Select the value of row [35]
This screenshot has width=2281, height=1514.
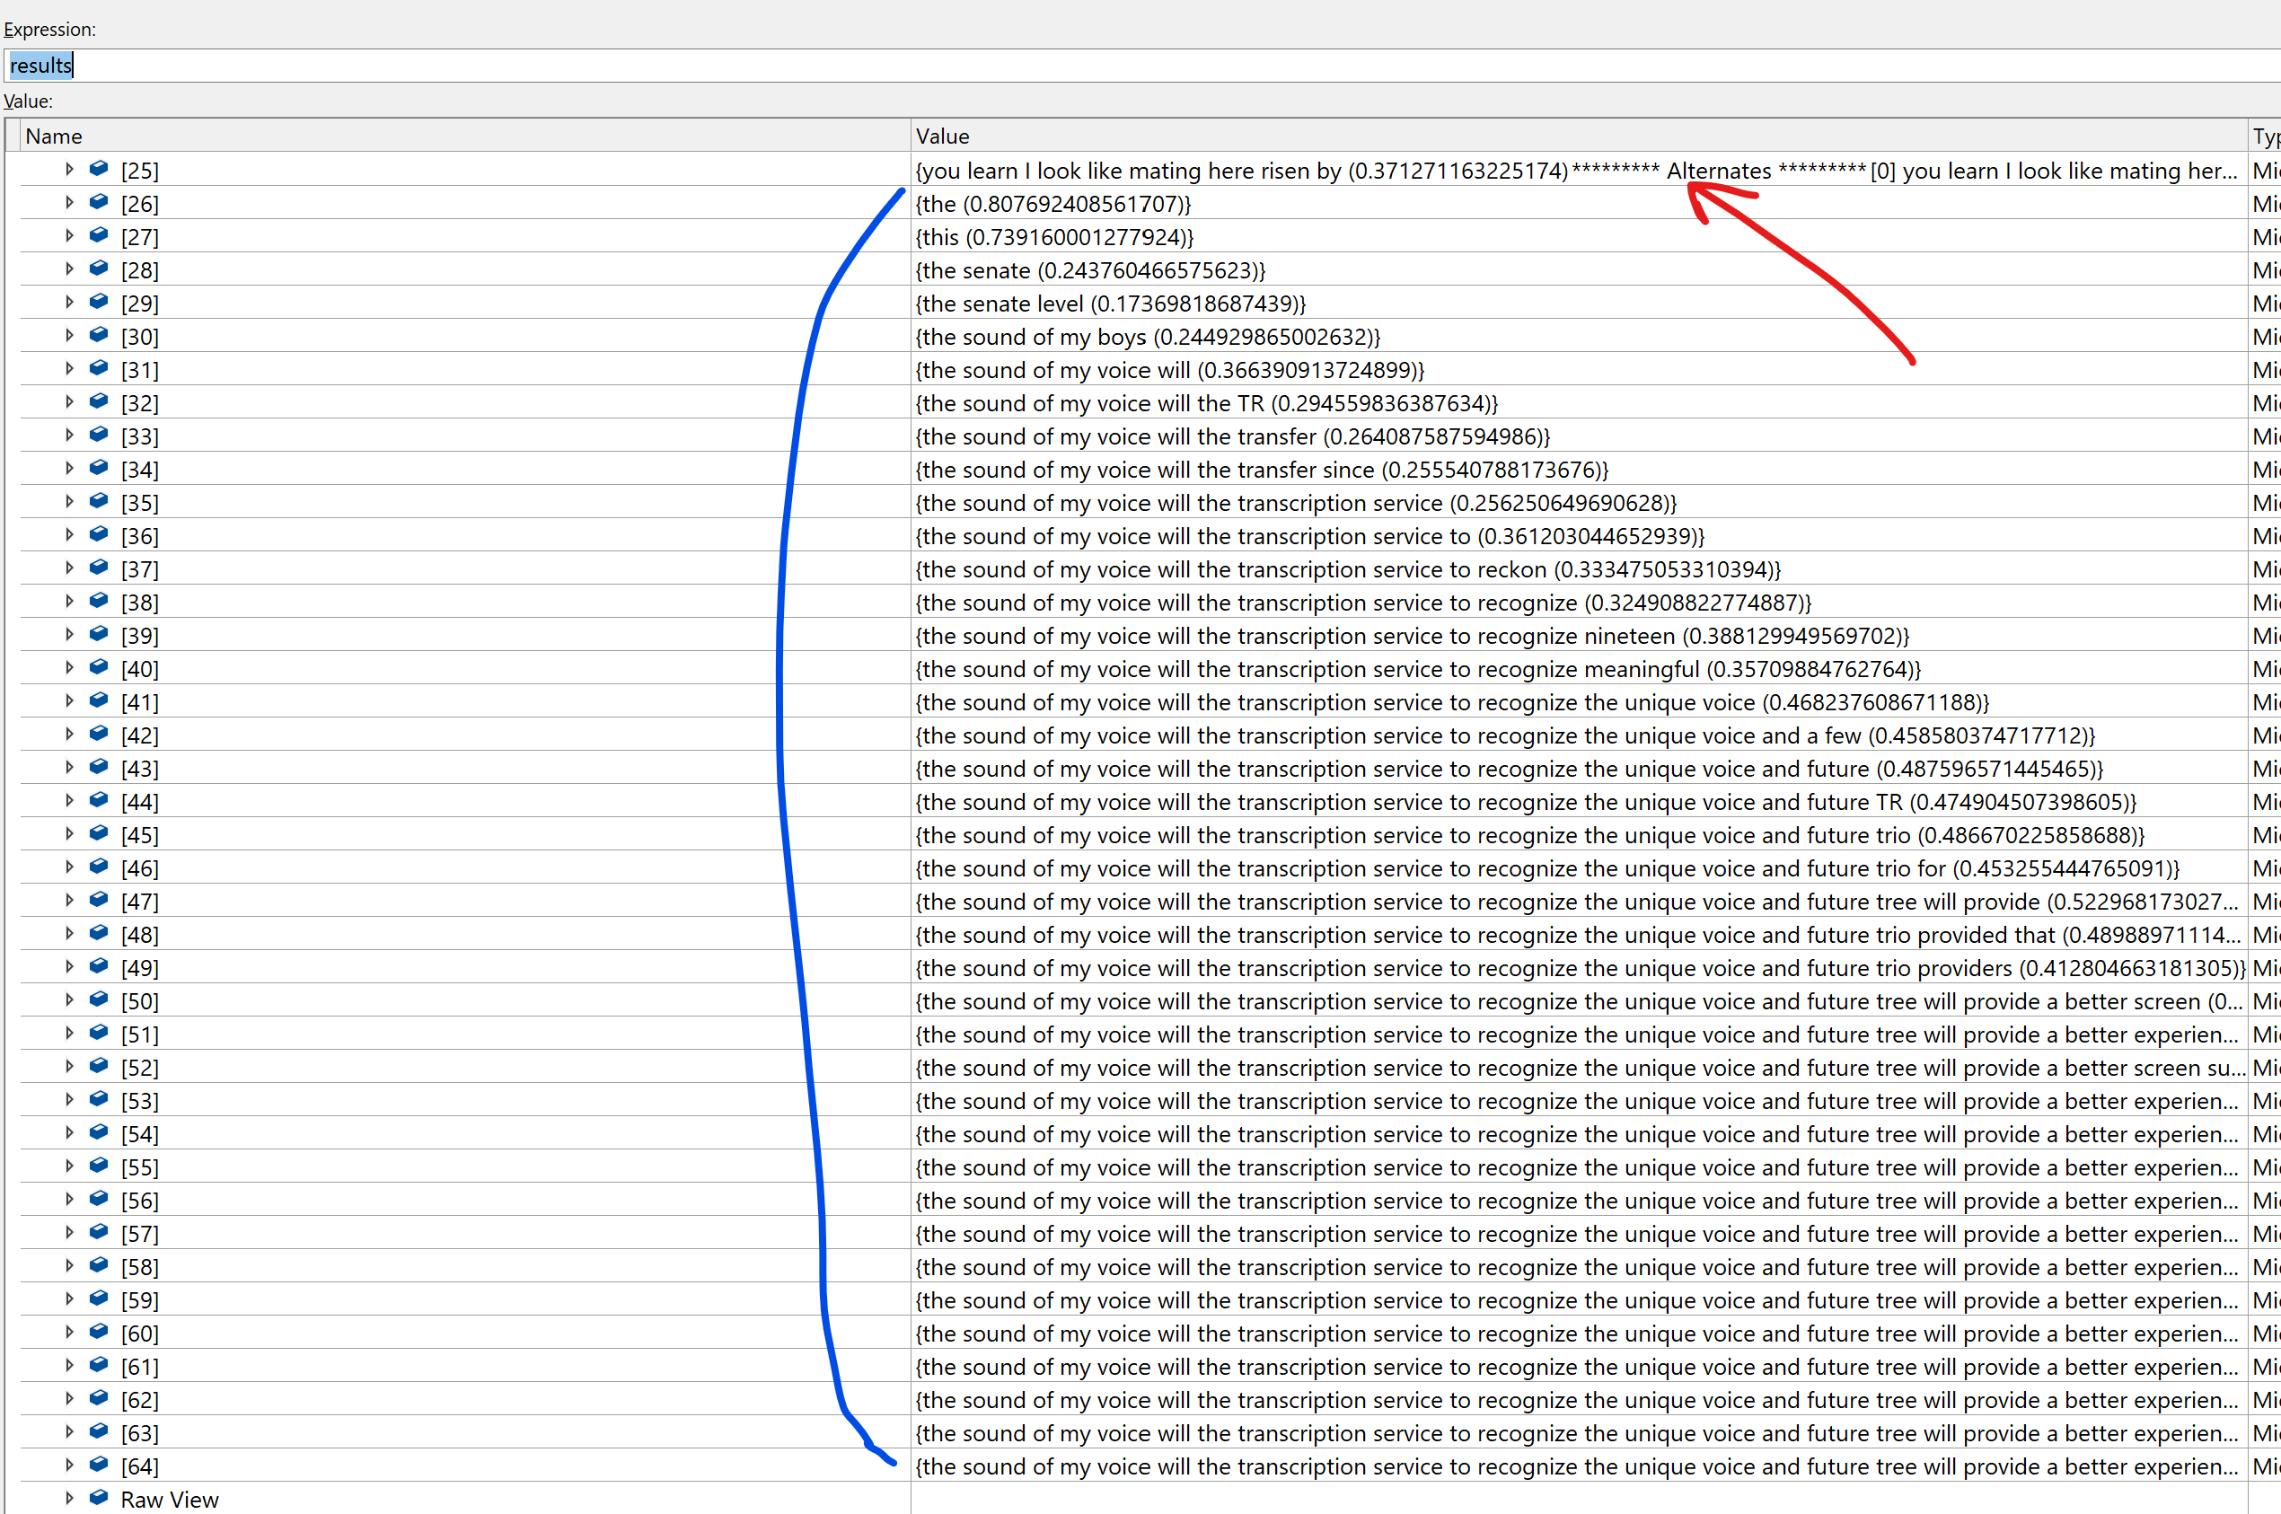point(1295,503)
